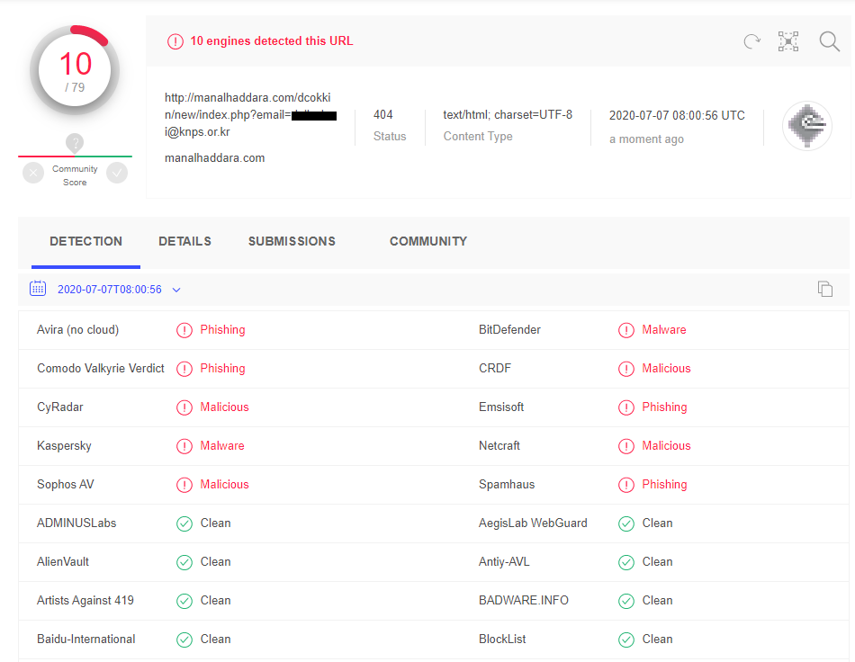Click 'a moment ago' text
This screenshot has height=662, width=855.
click(x=646, y=139)
